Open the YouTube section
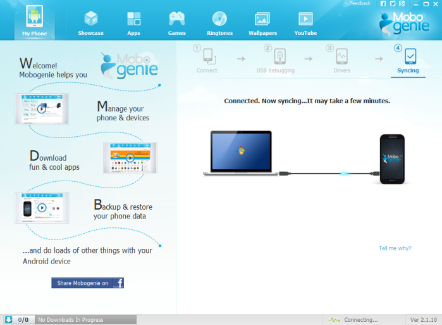 pos(305,23)
